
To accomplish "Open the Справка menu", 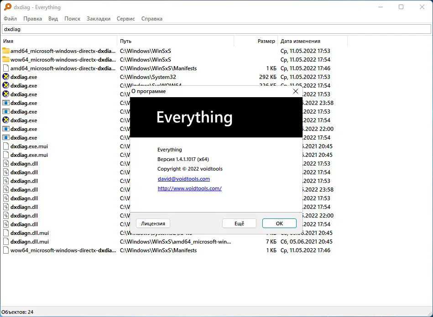I will pos(151,19).
